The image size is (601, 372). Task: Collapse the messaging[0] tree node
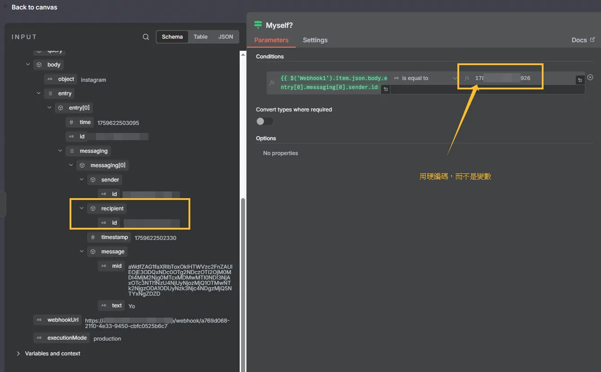[71, 165]
